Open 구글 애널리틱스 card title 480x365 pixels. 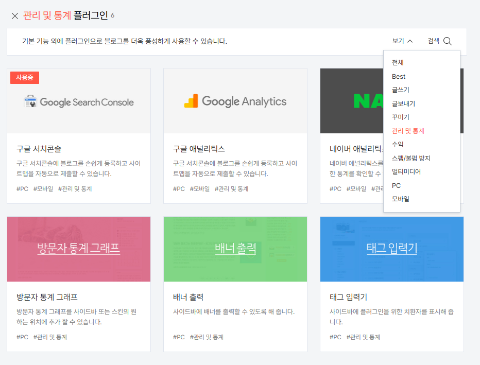(199, 149)
